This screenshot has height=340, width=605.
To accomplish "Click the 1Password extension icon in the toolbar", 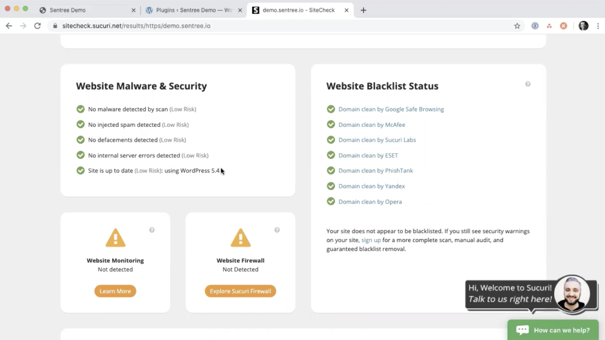I will pyautogui.click(x=535, y=26).
